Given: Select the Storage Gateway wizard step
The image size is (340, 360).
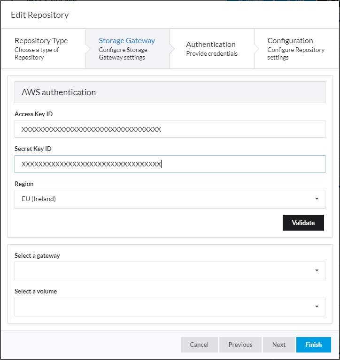Looking at the screenshot, I should coord(127,49).
